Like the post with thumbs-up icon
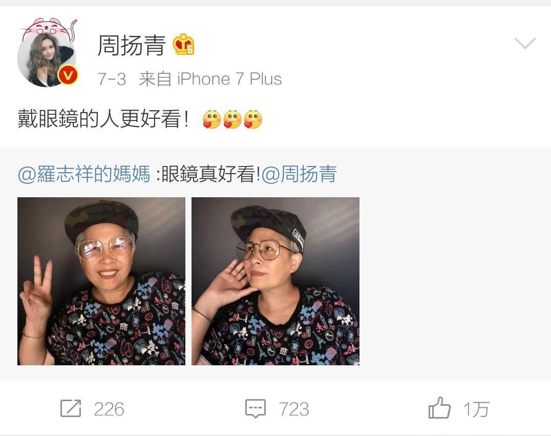 click(x=439, y=407)
